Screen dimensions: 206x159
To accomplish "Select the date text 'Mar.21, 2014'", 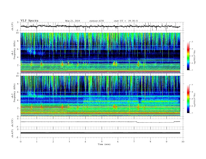I will [x=73, y=21].
